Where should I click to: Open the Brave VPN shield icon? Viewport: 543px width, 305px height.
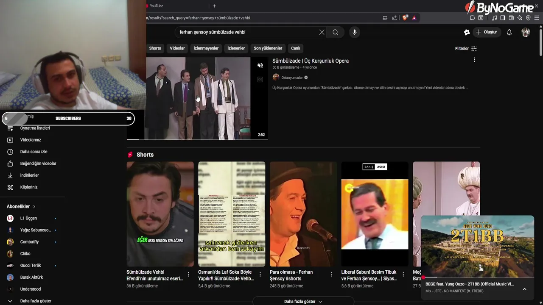click(528, 18)
